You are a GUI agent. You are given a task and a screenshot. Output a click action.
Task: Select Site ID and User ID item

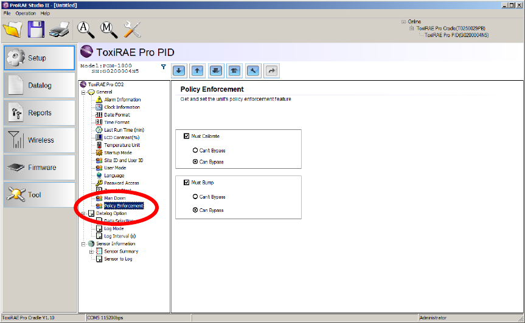tap(123, 160)
